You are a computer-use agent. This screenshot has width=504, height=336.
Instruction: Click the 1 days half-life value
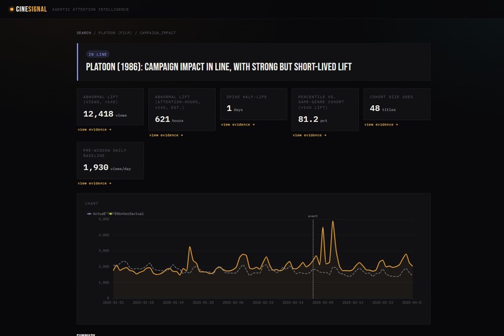[234, 109]
